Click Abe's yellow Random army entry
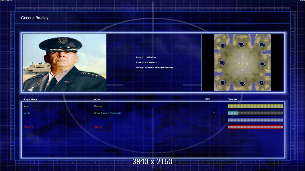This screenshot has height=171, width=305. 98,106
